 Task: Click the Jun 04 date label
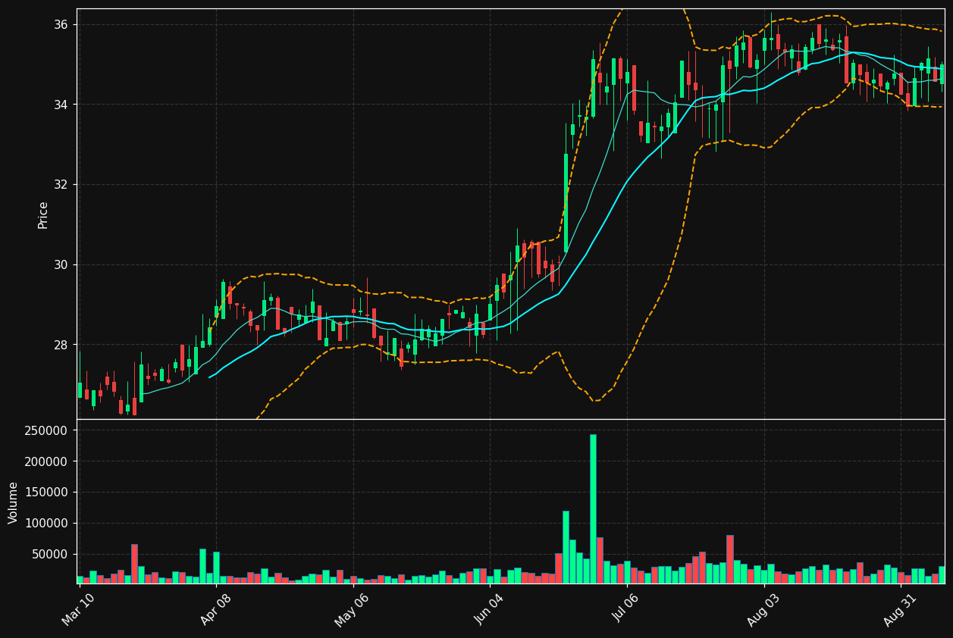[x=488, y=609]
